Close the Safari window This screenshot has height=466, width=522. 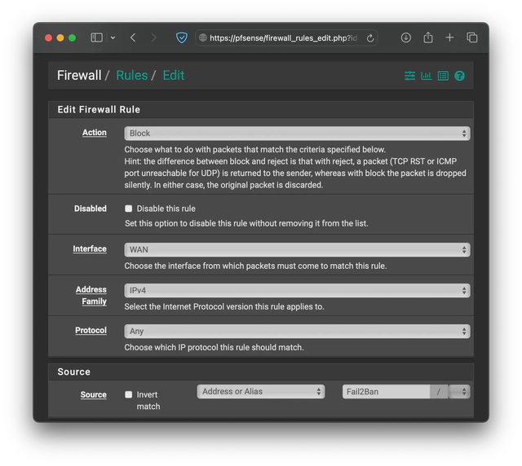[48, 38]
